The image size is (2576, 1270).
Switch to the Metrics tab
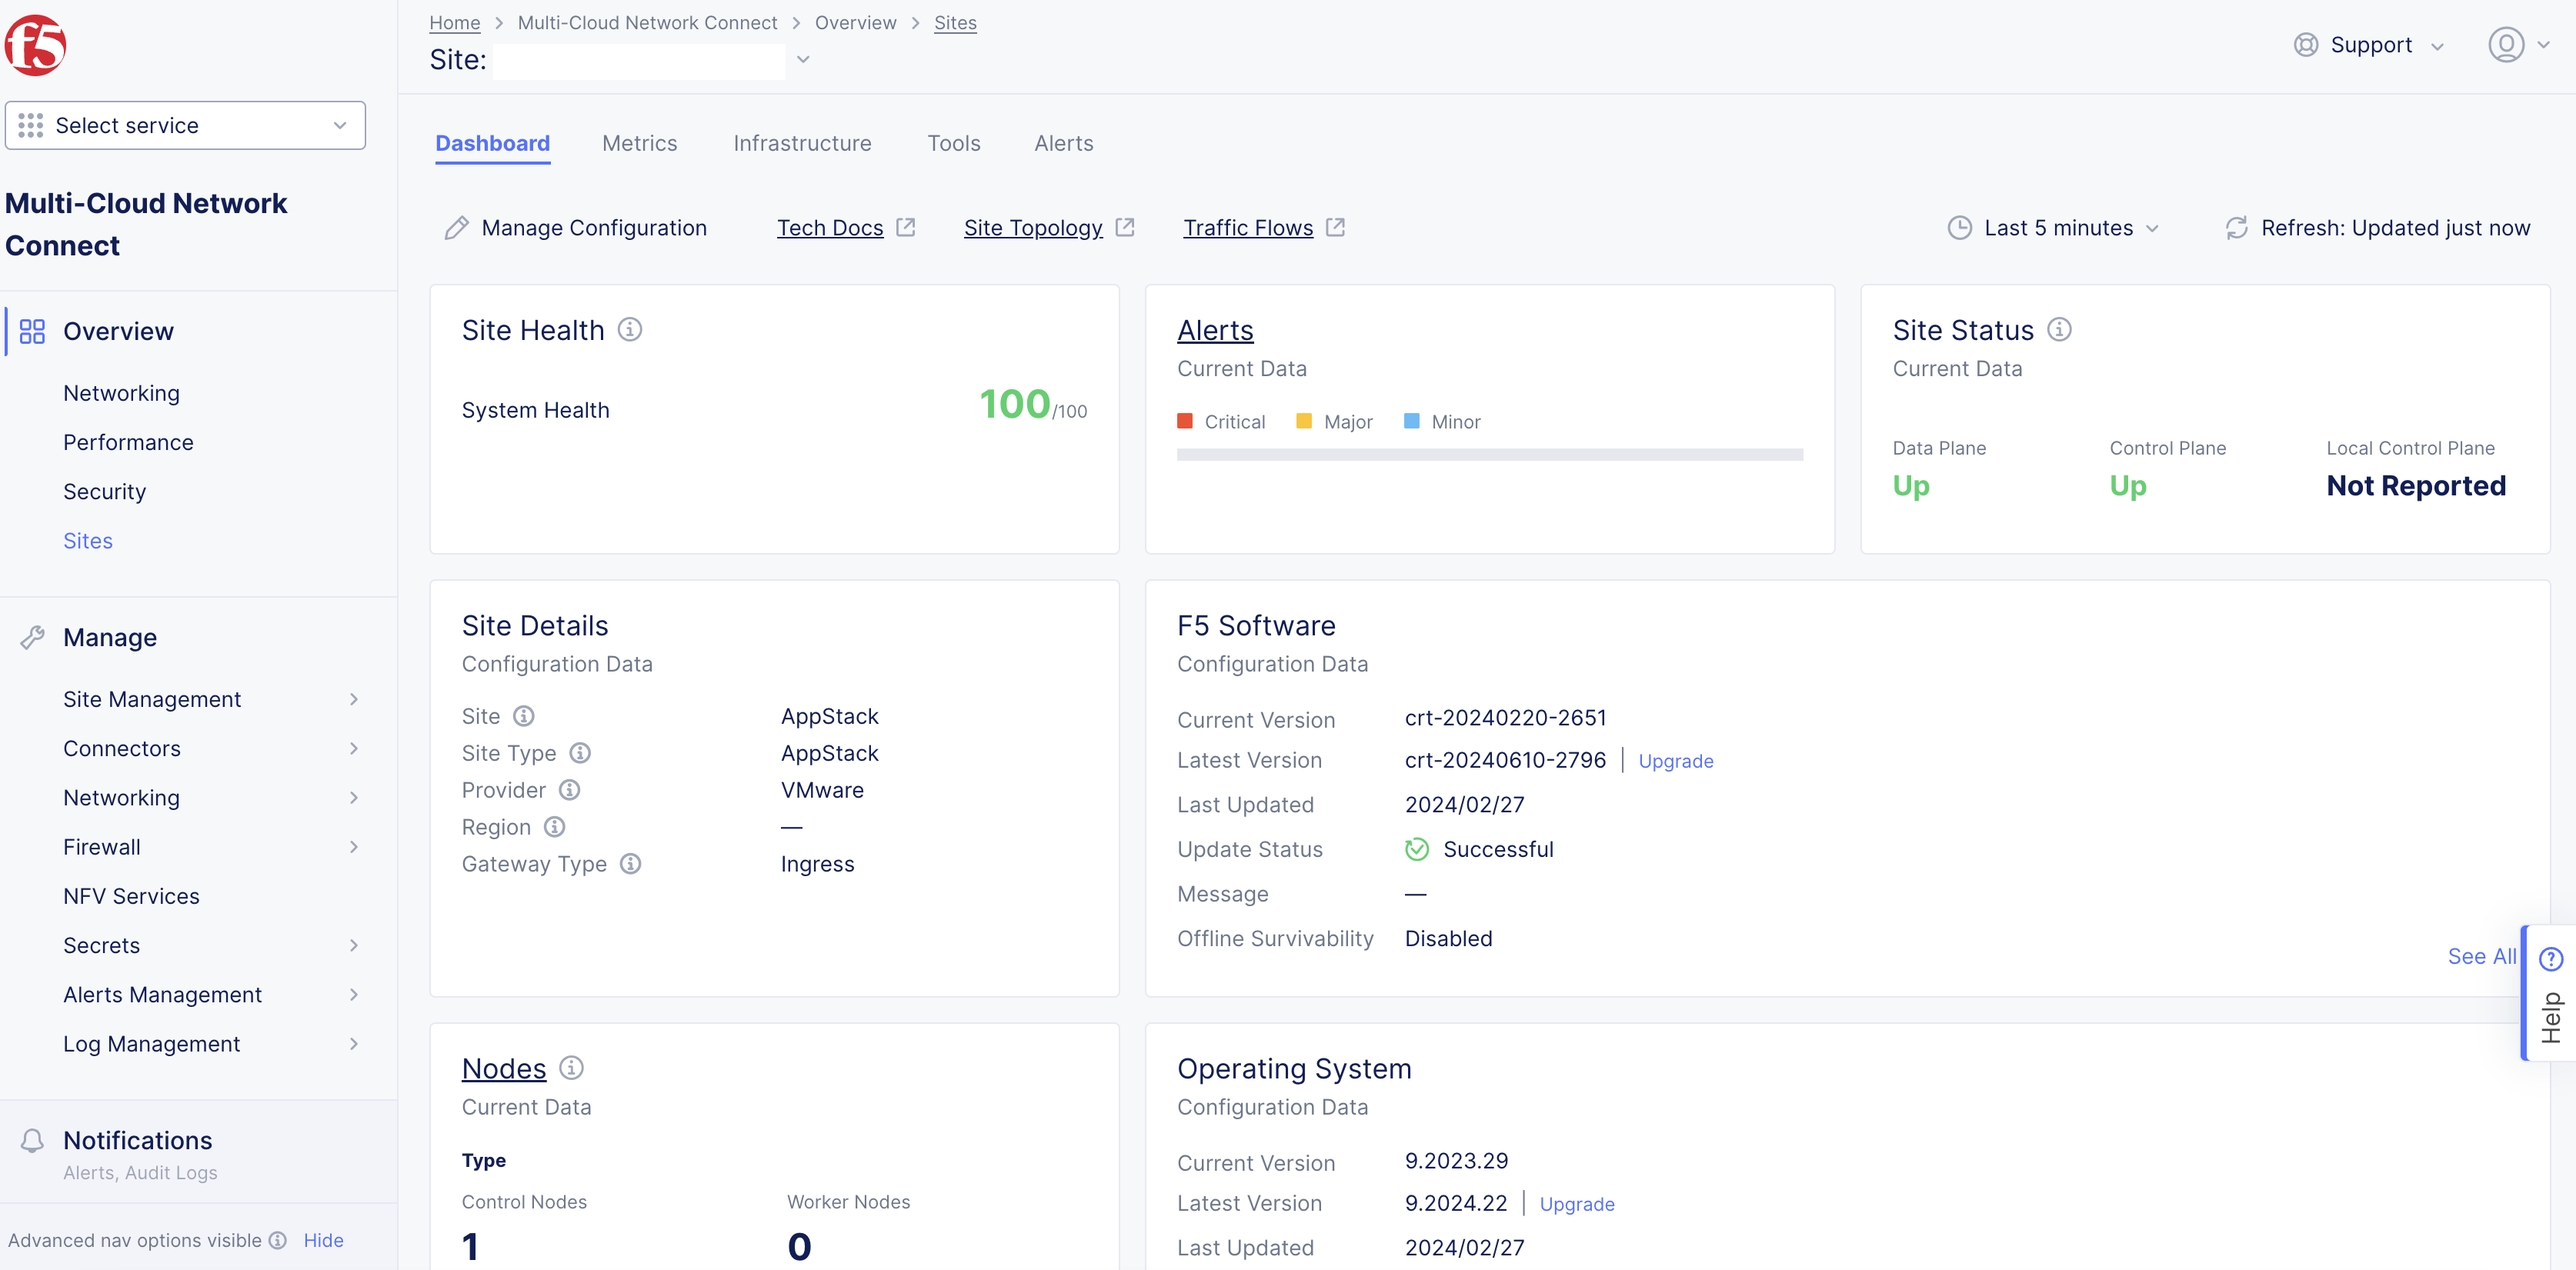pos(640,143)
